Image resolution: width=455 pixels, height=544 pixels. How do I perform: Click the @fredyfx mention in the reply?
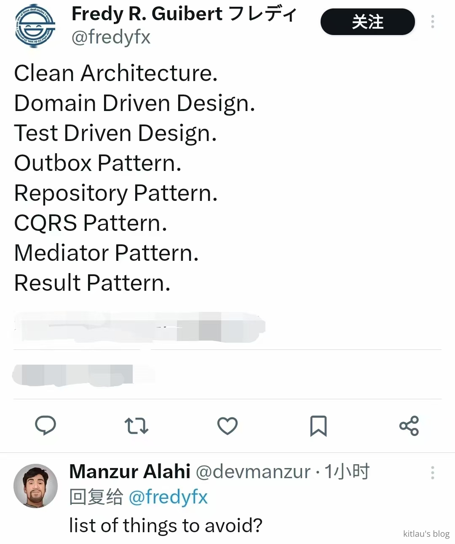[x=168, y=497]
